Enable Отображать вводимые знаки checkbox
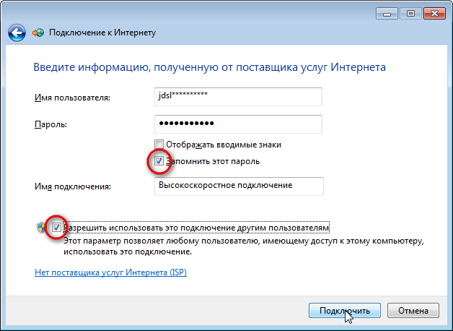 pyautogui.click(x=159, y=144)
